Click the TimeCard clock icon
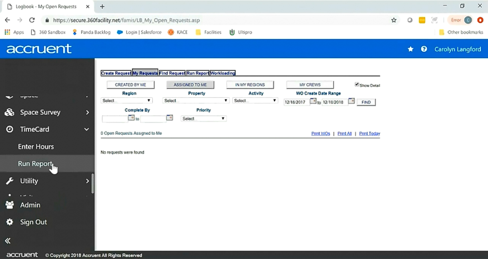Viewport: 488px width, 259px height. tap(10, 129)
